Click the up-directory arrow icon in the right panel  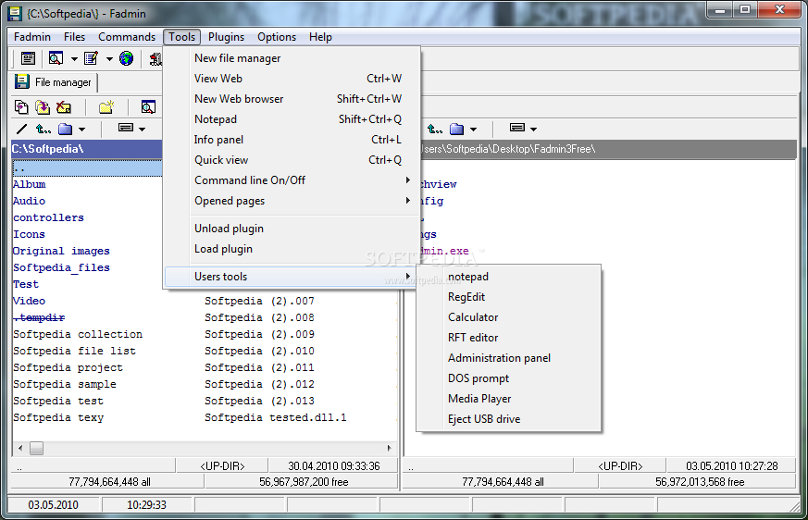point(435,129)
